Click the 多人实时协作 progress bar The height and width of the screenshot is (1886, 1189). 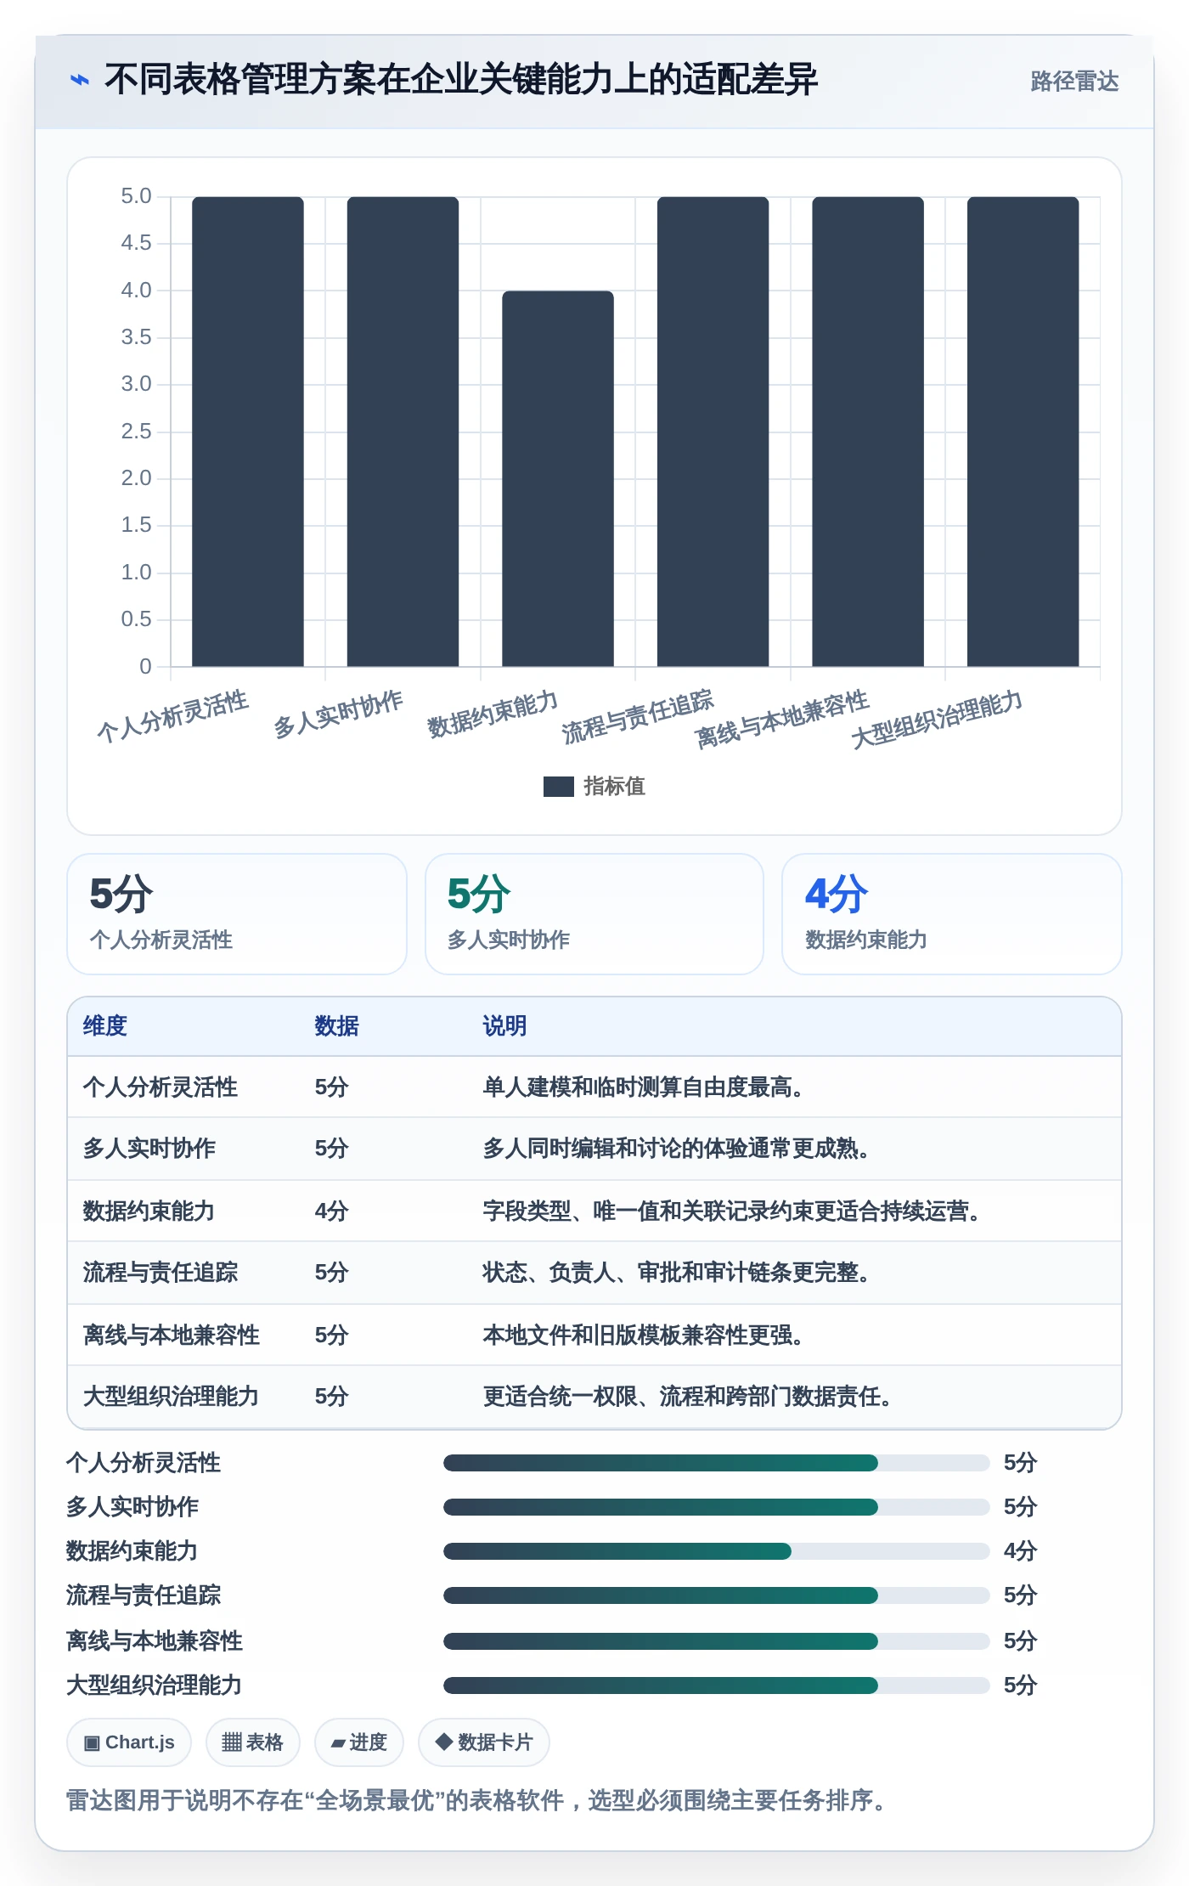(716, 1507)
